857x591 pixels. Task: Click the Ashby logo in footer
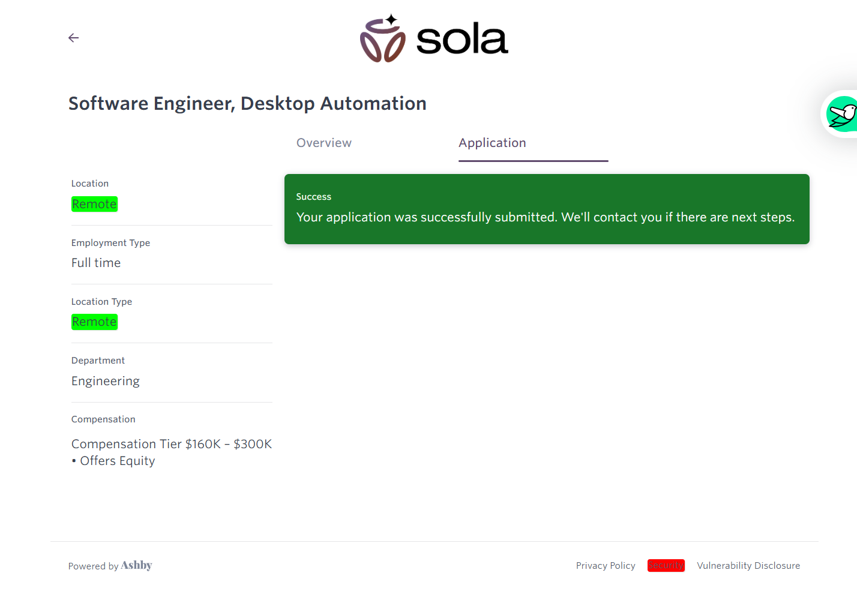(x=137, y=565)
